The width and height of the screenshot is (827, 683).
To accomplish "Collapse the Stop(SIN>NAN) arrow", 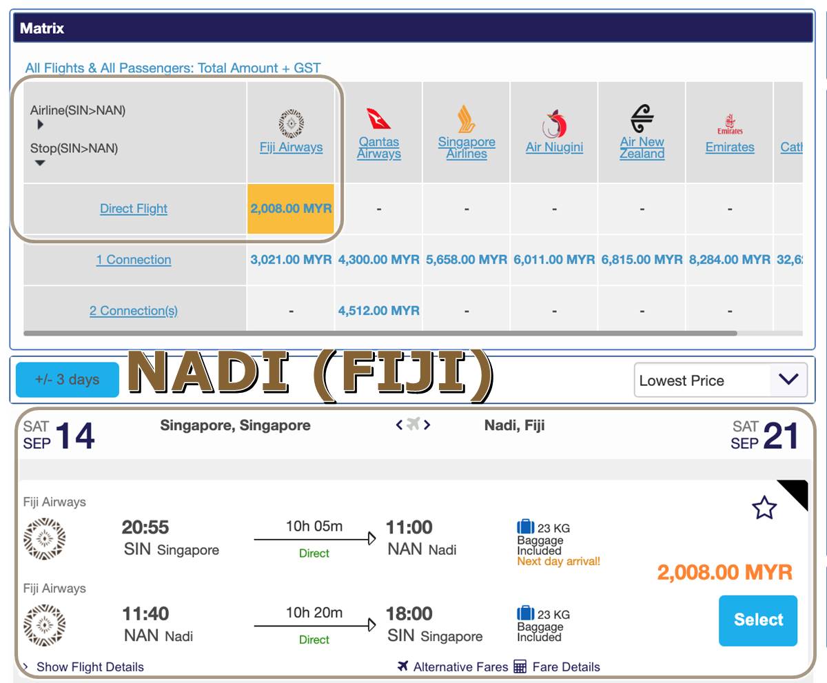I will tap(40, 163).
